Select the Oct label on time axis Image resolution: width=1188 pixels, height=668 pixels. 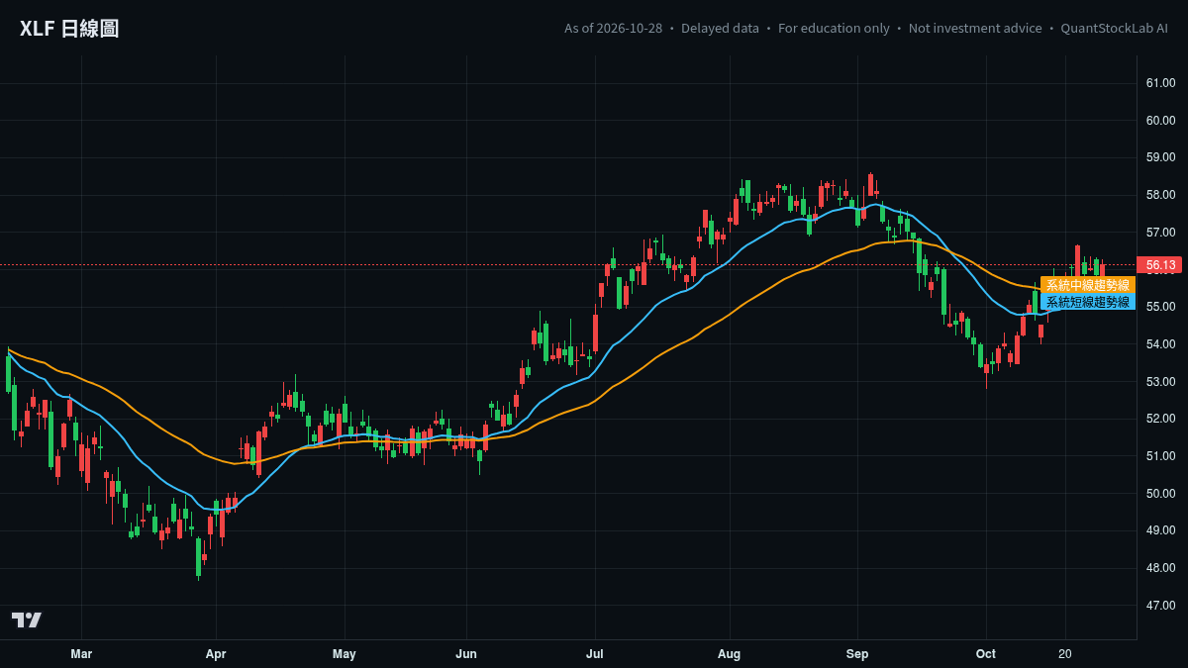coord(986,654)
